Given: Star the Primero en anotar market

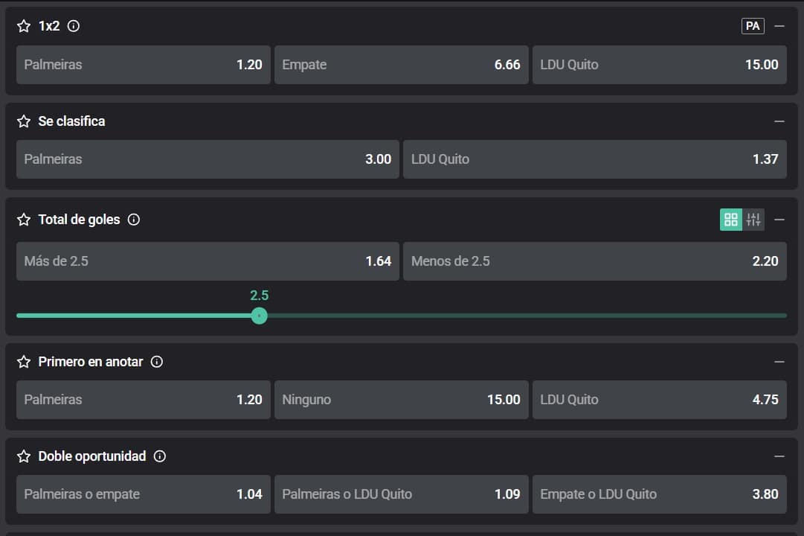Looking at the screenshot, I should 24,362.
